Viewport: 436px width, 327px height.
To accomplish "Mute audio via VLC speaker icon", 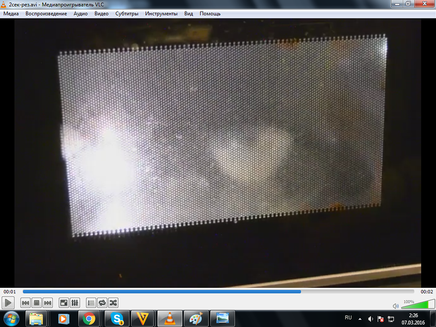I will click(396, 305).
